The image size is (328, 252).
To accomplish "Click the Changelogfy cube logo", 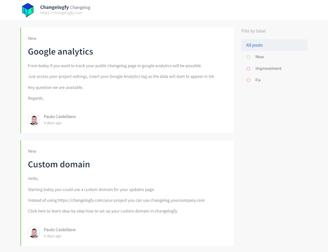I will [x=28, y=10].
